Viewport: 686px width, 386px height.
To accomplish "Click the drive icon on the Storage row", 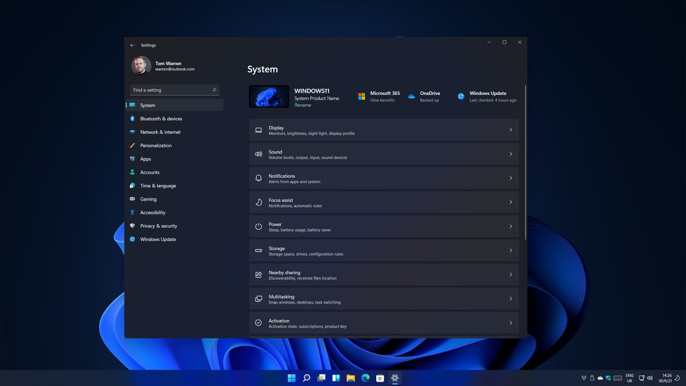I will coord(258,250).
